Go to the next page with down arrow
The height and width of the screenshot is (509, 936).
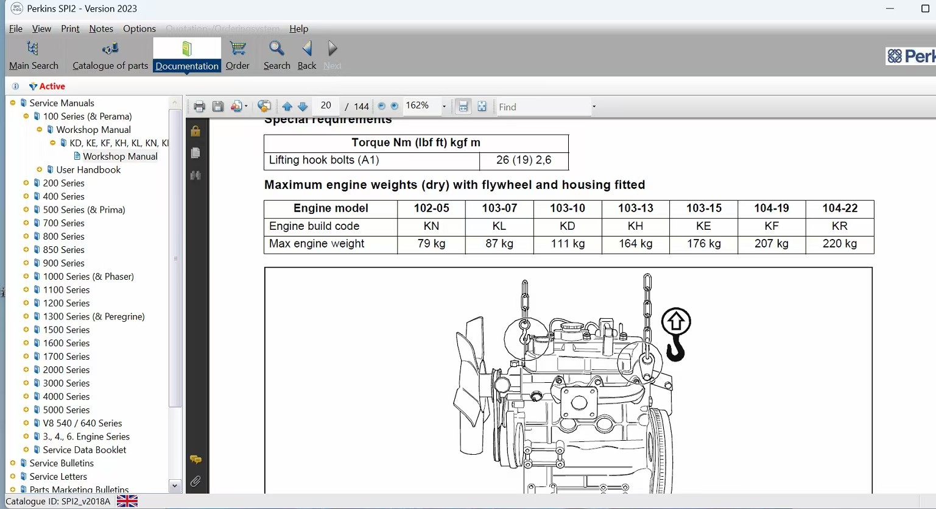pos(303,107)
